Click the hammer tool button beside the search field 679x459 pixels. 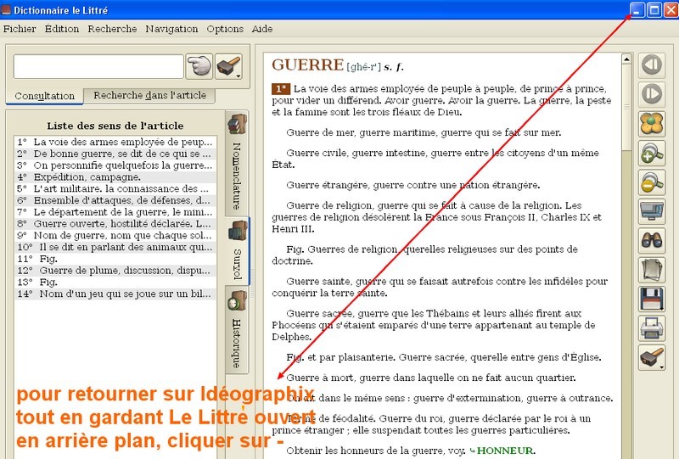[228, 66]
